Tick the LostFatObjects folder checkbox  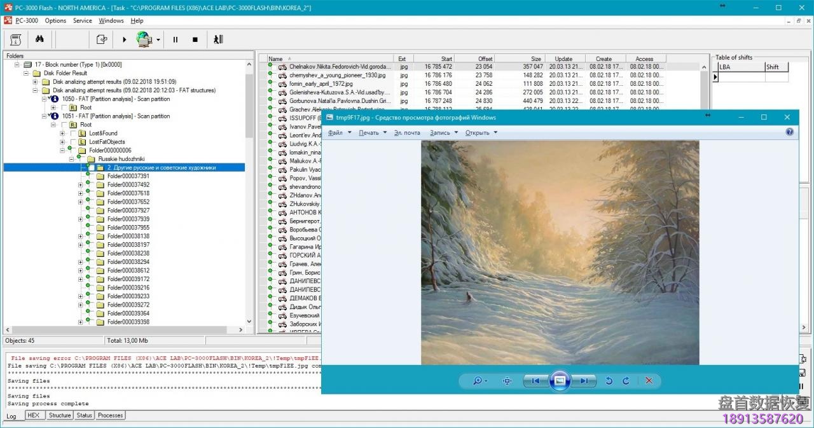point(73,142)
